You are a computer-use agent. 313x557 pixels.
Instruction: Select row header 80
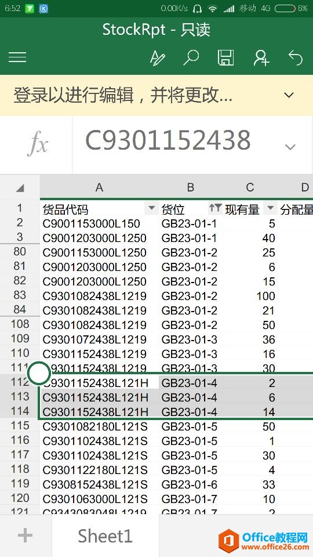(x=20, y=252)
